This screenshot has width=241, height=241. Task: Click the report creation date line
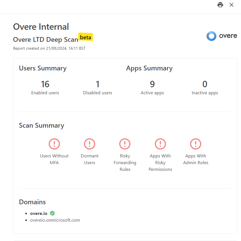(x=49, y=48)
